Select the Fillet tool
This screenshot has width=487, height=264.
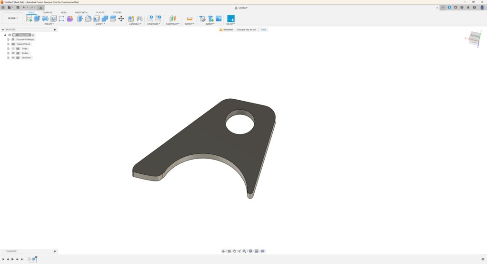coord(88,19)
